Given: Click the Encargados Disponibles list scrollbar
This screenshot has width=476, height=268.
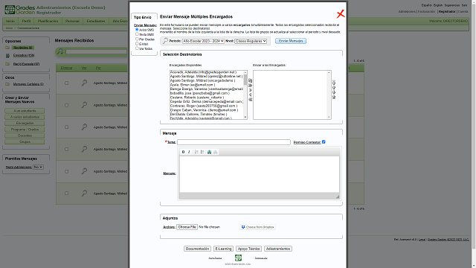Looking at the screenshot, I should point(245,95).
